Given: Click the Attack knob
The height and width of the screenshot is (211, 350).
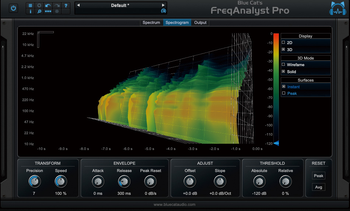Looking at the screenshot, I should (x=98, y=181).
